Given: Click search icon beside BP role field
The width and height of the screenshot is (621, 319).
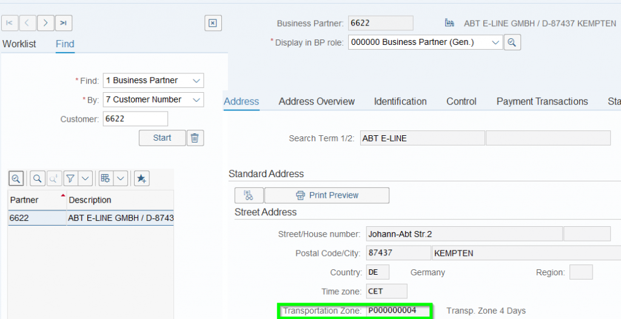Looking at the screenshot, I should pyautogui.click(x=512, y=42).
